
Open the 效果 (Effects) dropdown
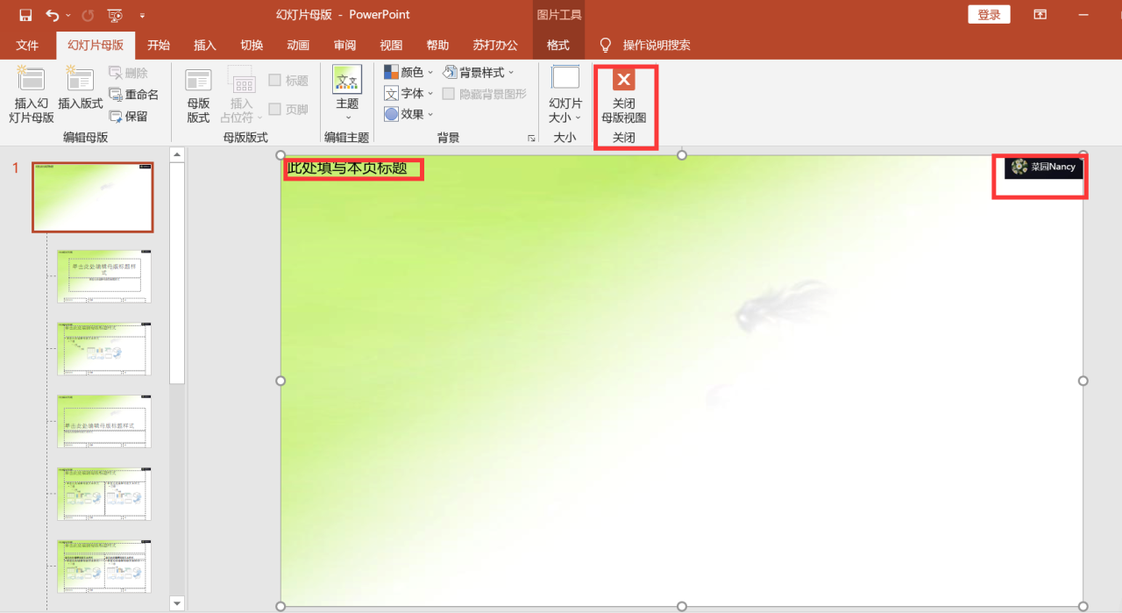pyautogui.click(x=430, y=114)
